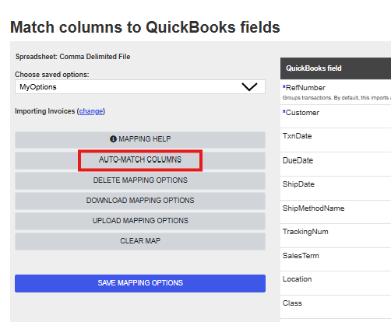Image resolution: width=391 pixels, height=322 pixels.
Task: Click AUTO-MATCH COLUMNS button
Action: 140,160
